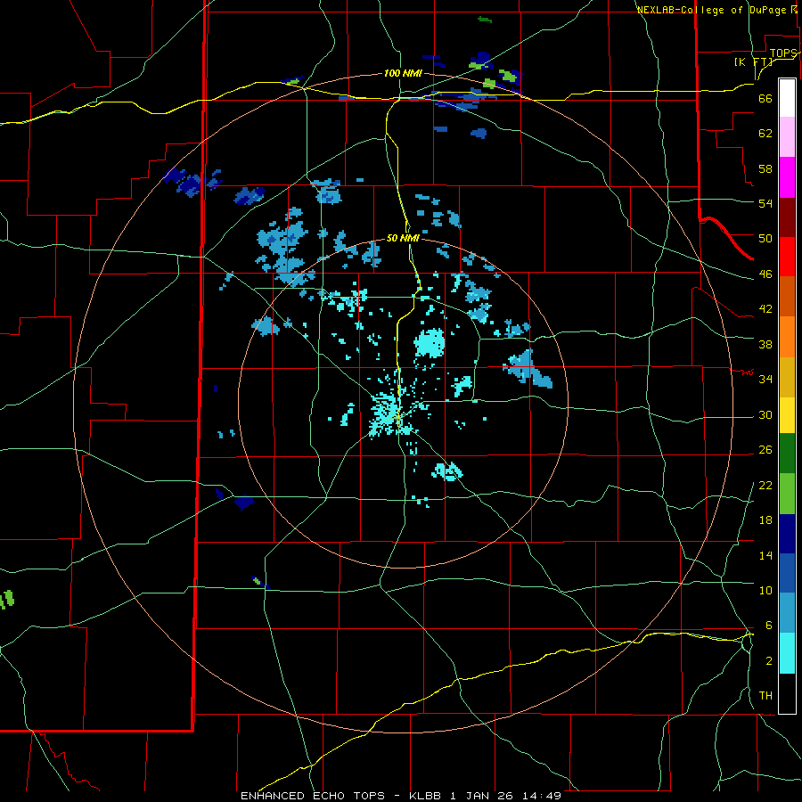Click the yellow legend swatch
802x802 pixels.
787,415
